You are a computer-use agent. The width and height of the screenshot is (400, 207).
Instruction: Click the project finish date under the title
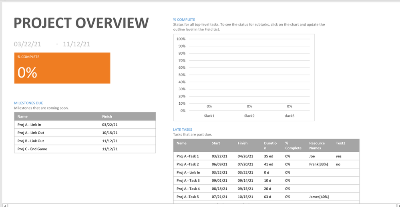(x=76, y=44)
